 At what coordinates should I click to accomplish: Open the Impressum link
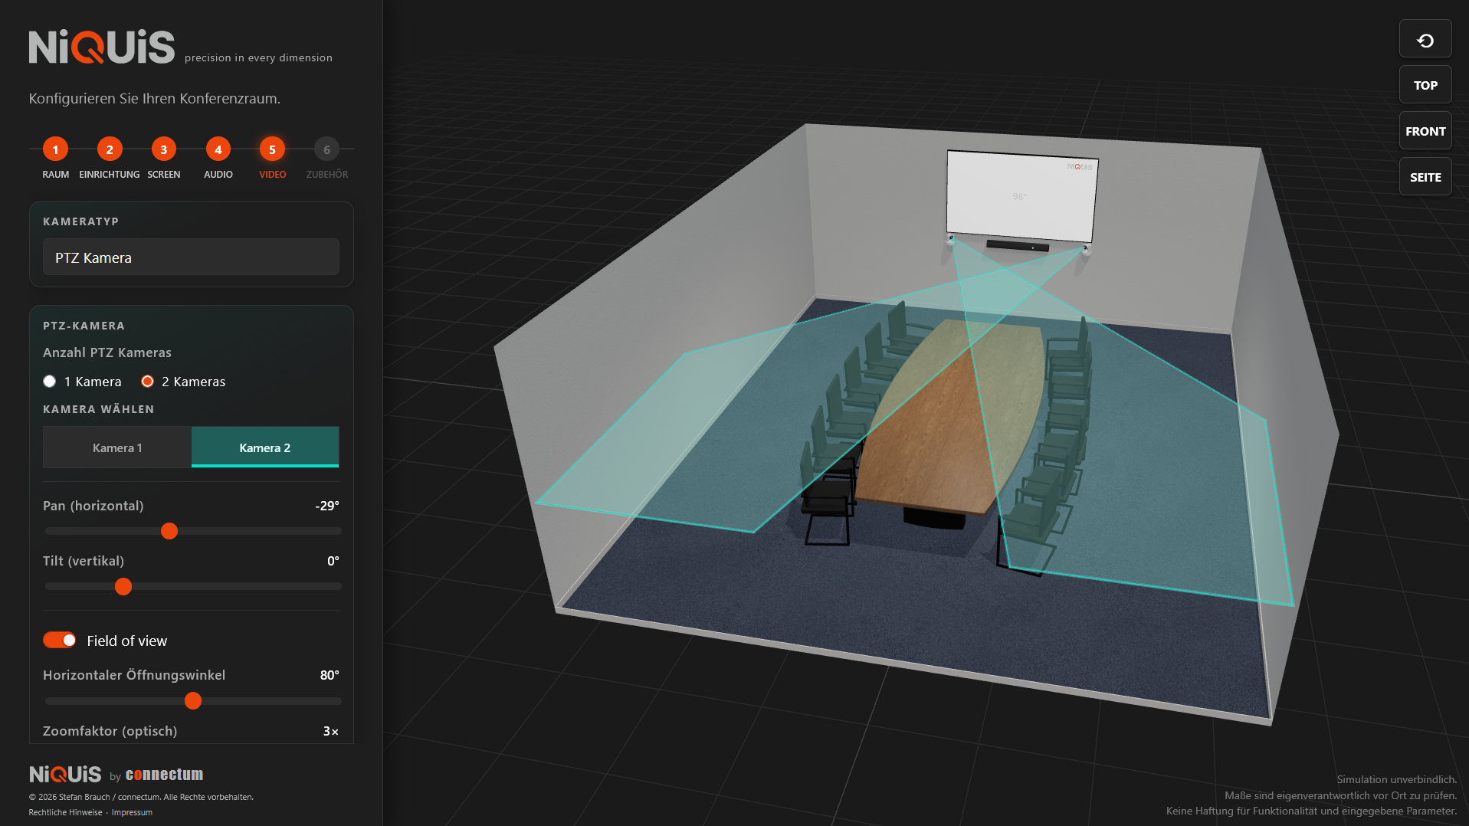[132, 812]
